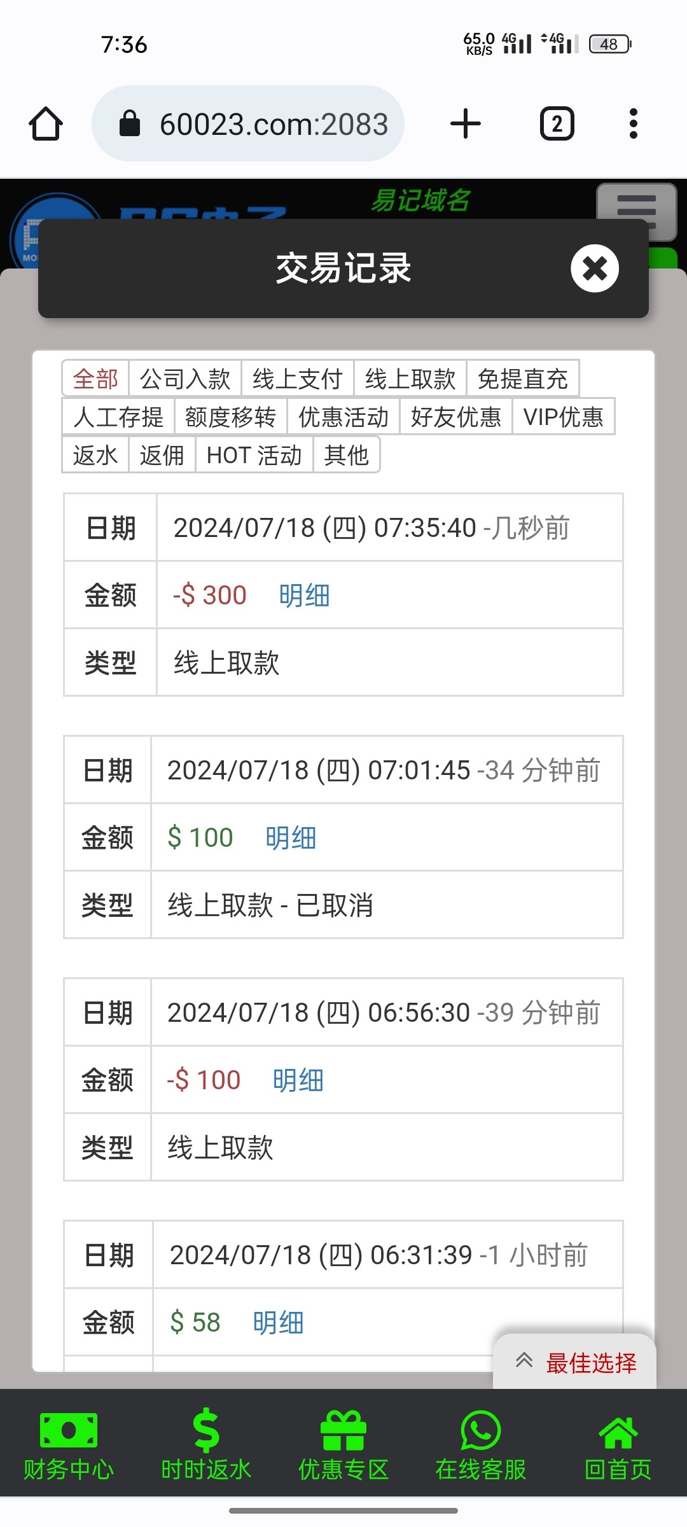This screenshot has width=687, height=1527.
Task: Switch to the 线上取款 filter tab
Action: pos(410,379)
